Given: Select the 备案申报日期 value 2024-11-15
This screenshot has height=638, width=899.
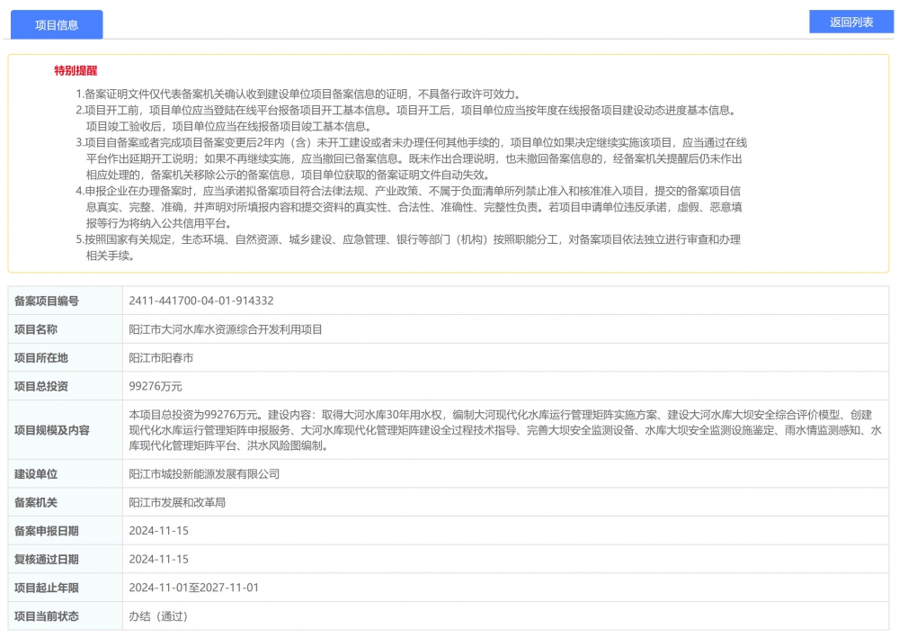Looking at the screenshot, I should click(159, 531).
